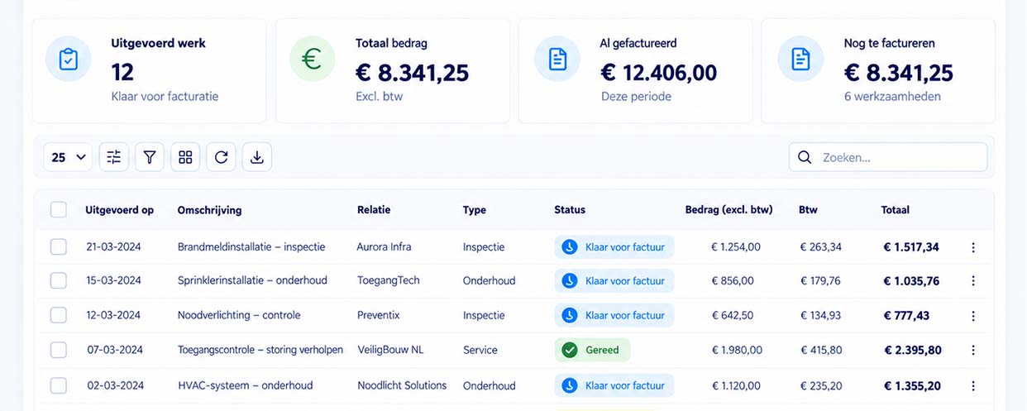The image size is (1027, 411).
Task: Click the Gereed status badge for VeiligBouw NL
Action: 592,350
